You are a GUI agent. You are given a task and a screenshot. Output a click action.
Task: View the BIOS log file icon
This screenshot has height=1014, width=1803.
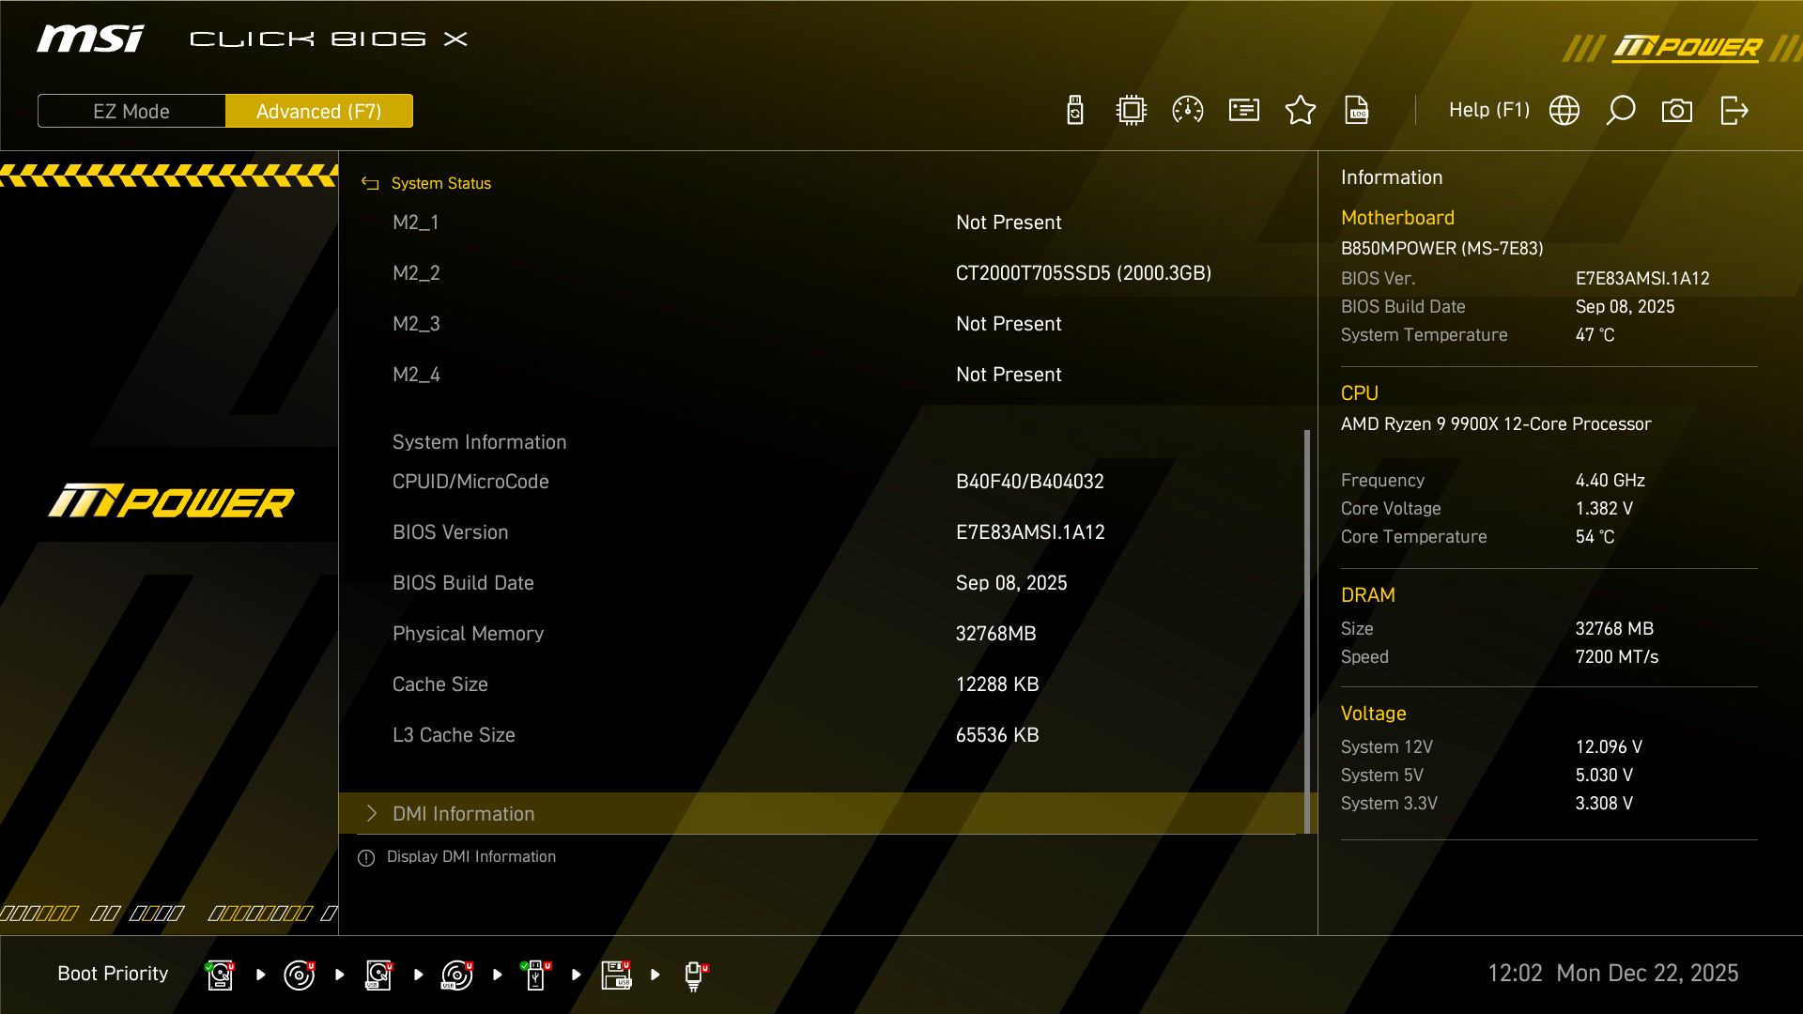point(1357,110)
